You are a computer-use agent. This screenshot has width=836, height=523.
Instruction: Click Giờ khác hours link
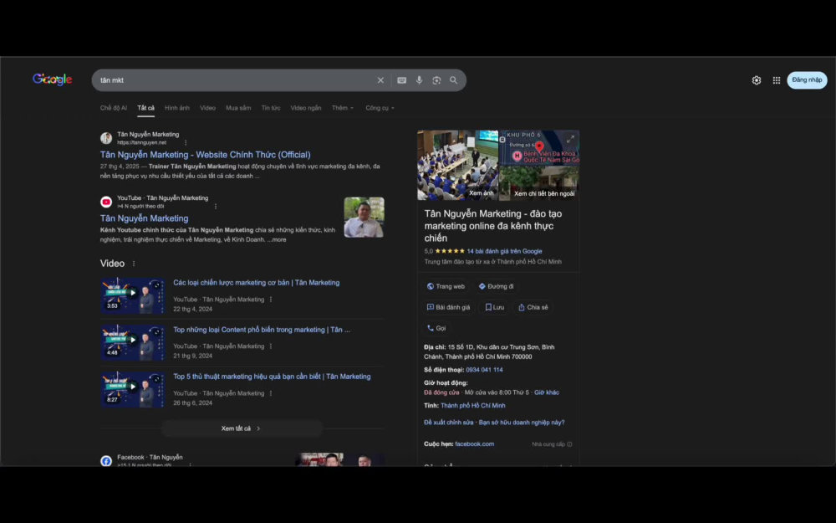click(x=547, y=392)
